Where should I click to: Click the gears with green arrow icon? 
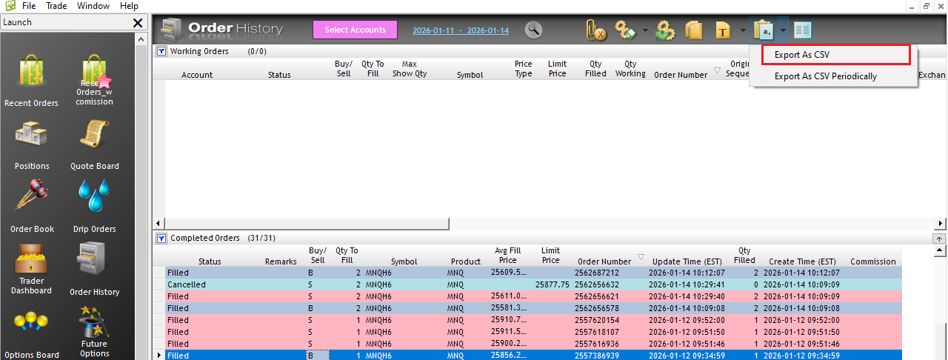click(665, 30)
